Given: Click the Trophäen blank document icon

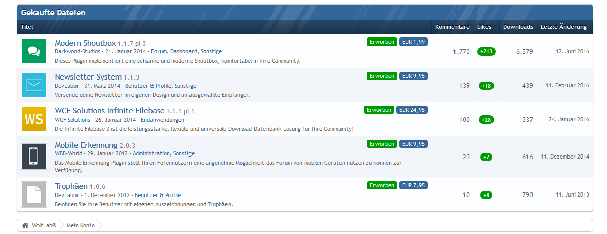Looking at the screenshot, I should click(x=34, y=194).
